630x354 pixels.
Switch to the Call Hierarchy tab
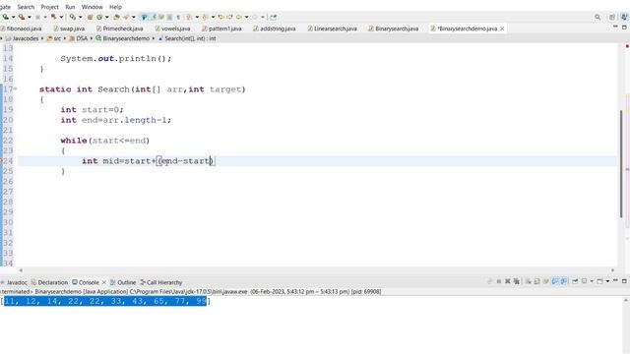click(x=161, y=282)
